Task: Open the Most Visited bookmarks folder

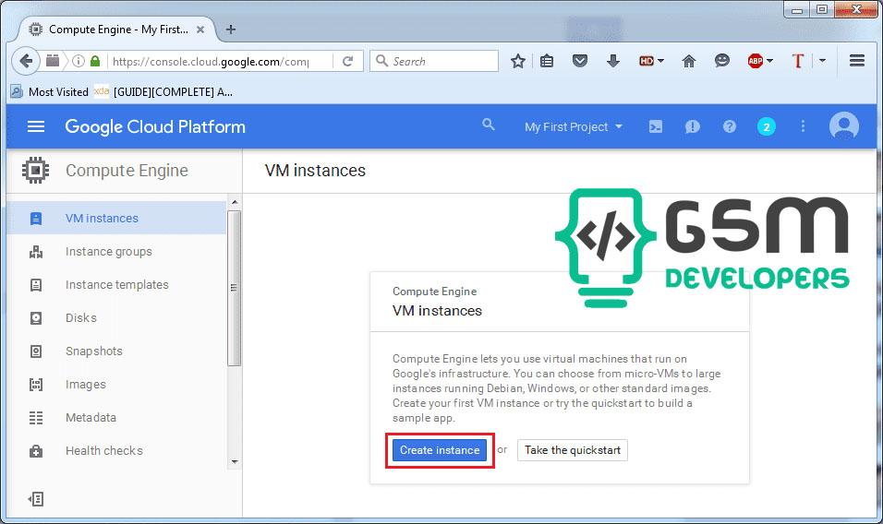Action: 50,91
